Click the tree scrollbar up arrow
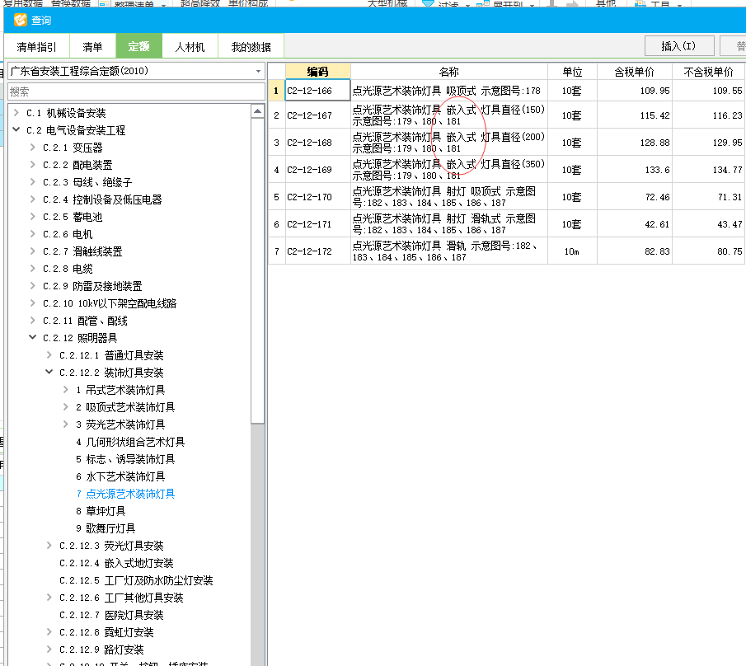 click(257, 112)
